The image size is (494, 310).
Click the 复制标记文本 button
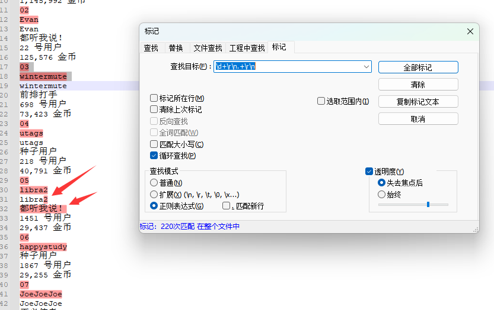click(x=417, y=102)
